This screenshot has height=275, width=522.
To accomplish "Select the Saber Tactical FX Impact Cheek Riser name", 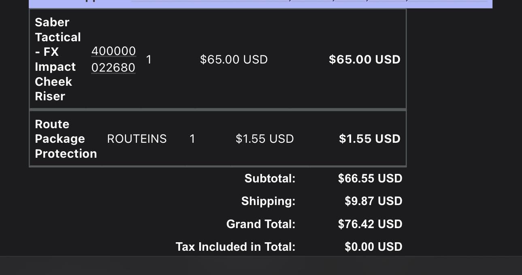I will tap(58, 59).
